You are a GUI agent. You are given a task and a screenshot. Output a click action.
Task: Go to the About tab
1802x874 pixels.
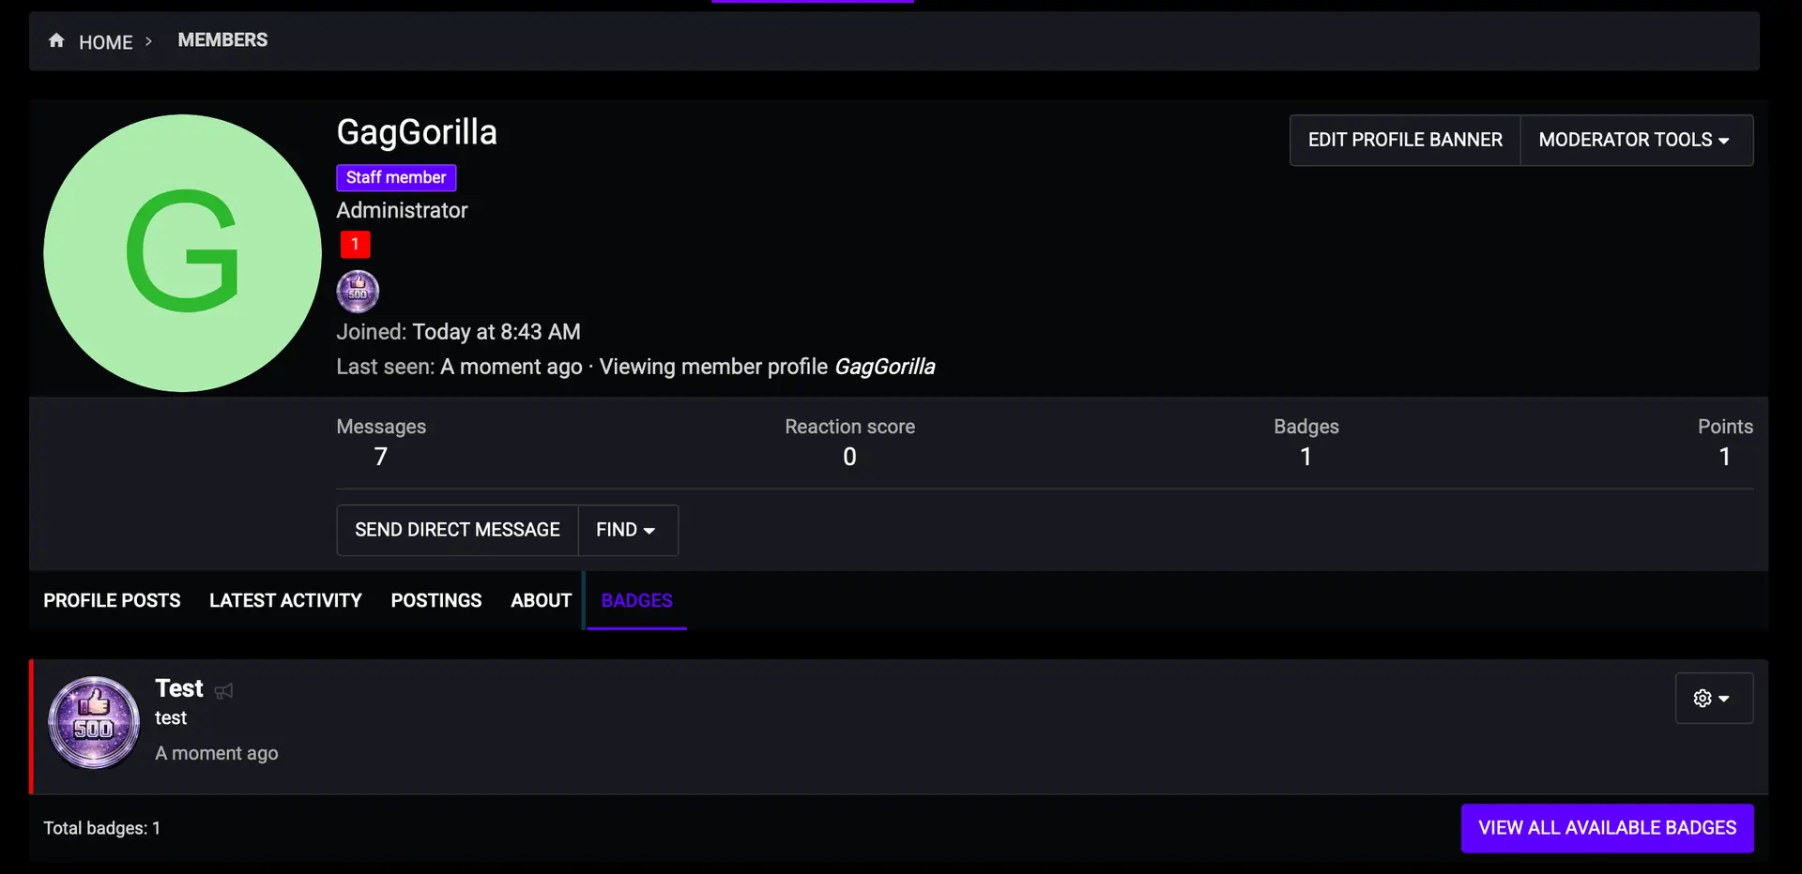[541, 601]
